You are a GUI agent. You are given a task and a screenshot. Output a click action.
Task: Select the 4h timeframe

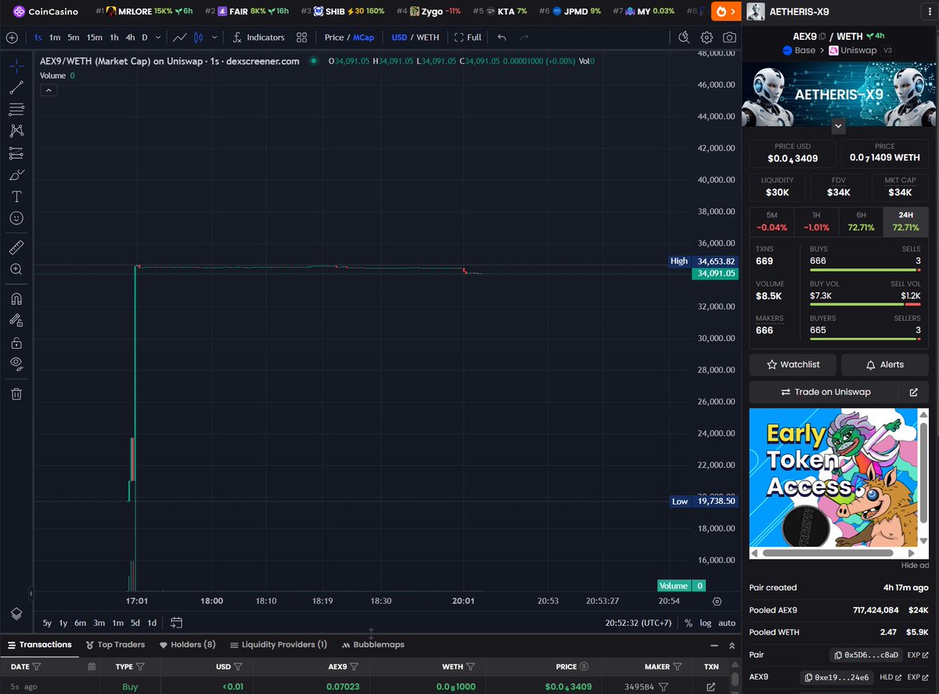point(130,38)
